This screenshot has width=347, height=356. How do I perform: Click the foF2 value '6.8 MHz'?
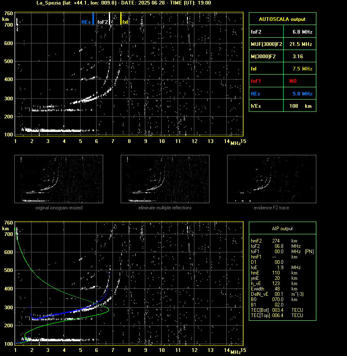click(302, 32)
